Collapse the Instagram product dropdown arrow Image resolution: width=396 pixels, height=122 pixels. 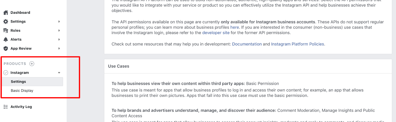[x=59, y=73]
